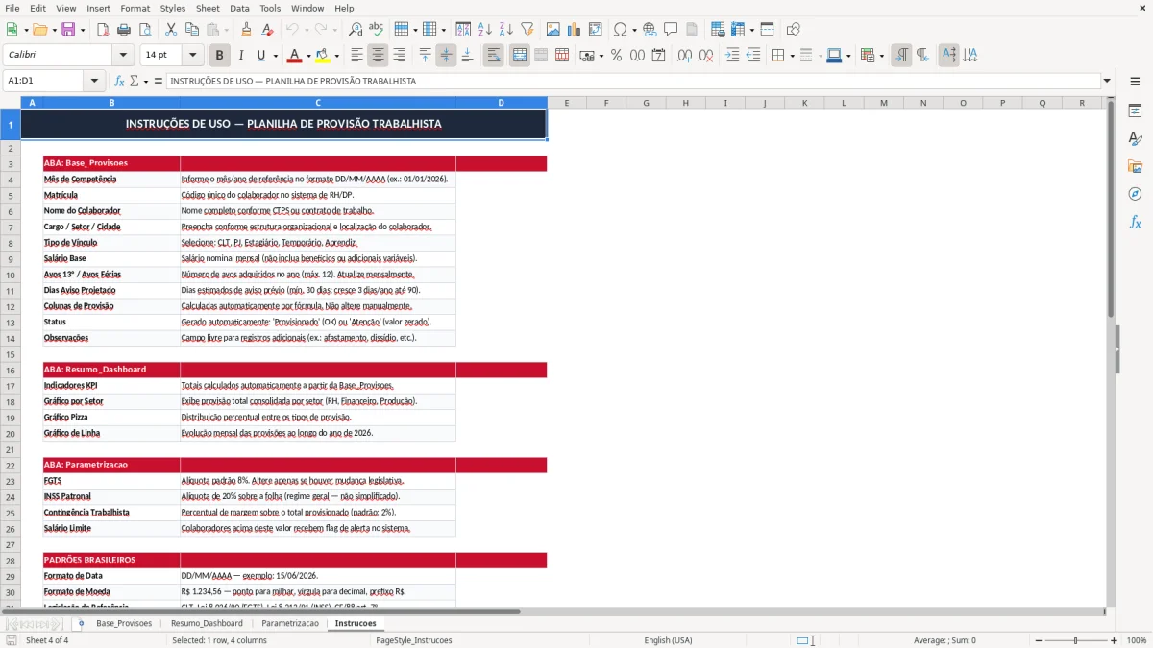Open the Format menu
The width and height of the screenshot is (1153, 648).
click(135, 8)
